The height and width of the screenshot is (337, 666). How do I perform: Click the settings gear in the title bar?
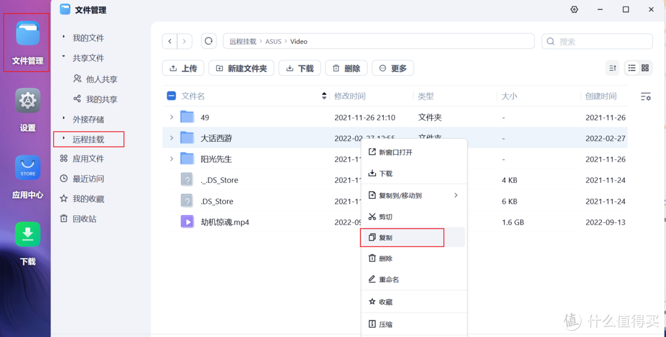click(574, 9)
